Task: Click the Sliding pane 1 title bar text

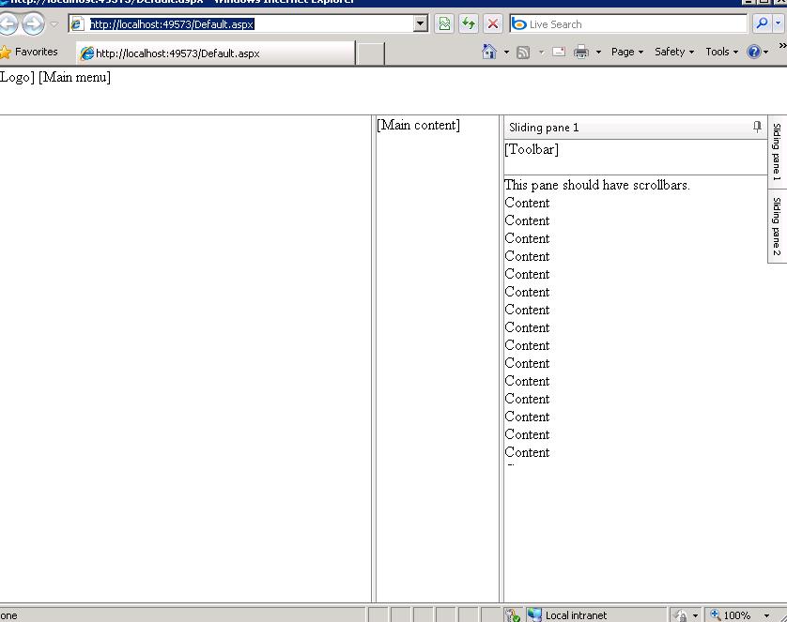Action: [x=544, y=128]
